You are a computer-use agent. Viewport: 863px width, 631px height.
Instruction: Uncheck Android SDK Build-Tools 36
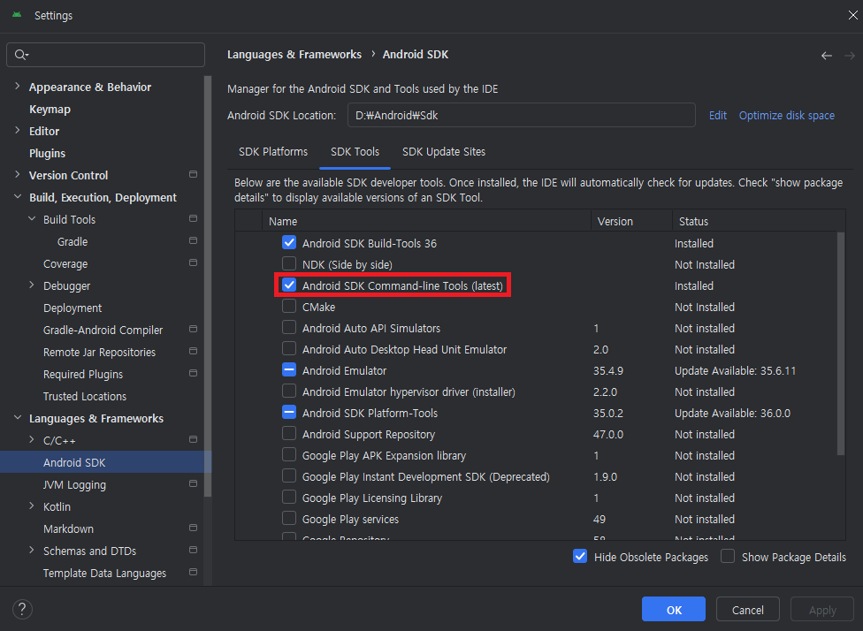(289, 242)
